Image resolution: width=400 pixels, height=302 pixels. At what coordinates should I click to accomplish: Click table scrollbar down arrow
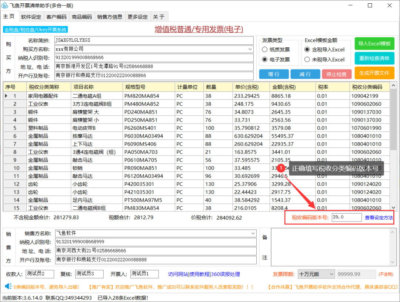(x=393, y=208)
